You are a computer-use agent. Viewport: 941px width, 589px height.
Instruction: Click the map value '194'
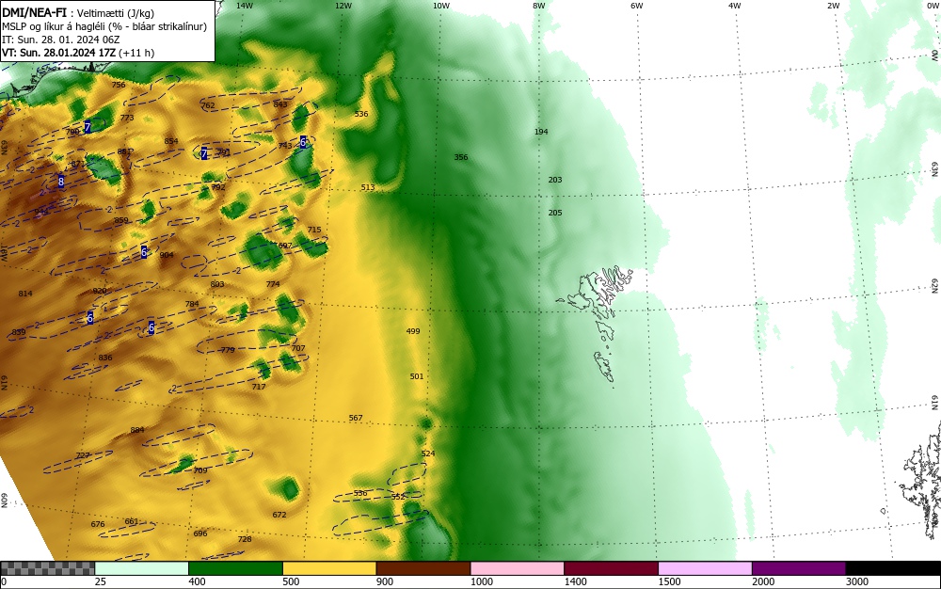click(x=541, y=132)
